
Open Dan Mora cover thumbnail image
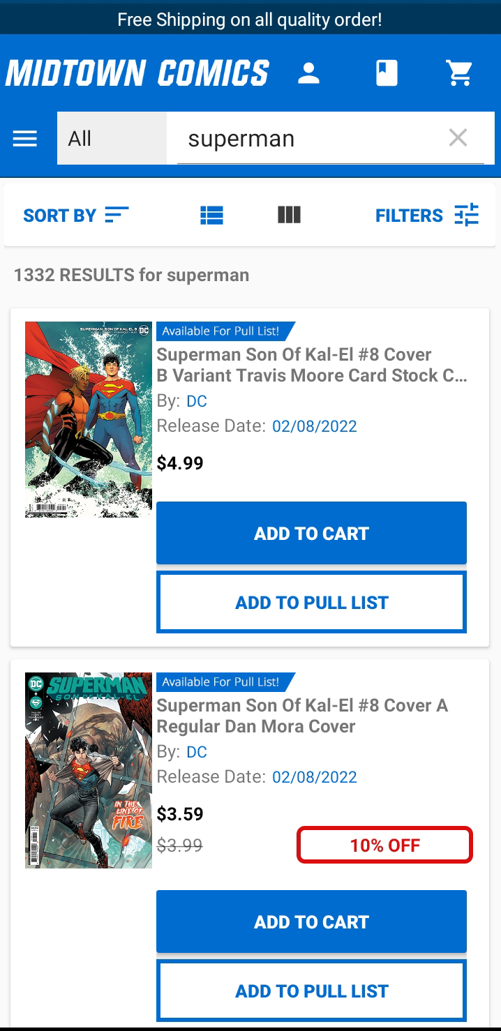pyautogui.click(x=89, y=770)
